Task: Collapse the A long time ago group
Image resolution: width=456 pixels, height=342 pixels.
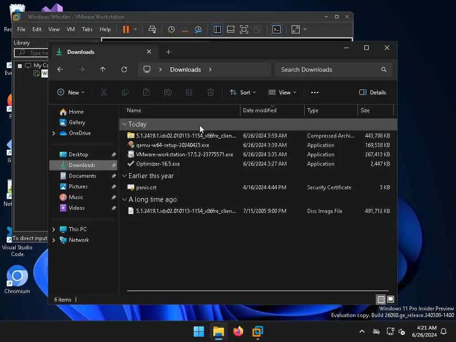Action: click(x=125, y=199)
